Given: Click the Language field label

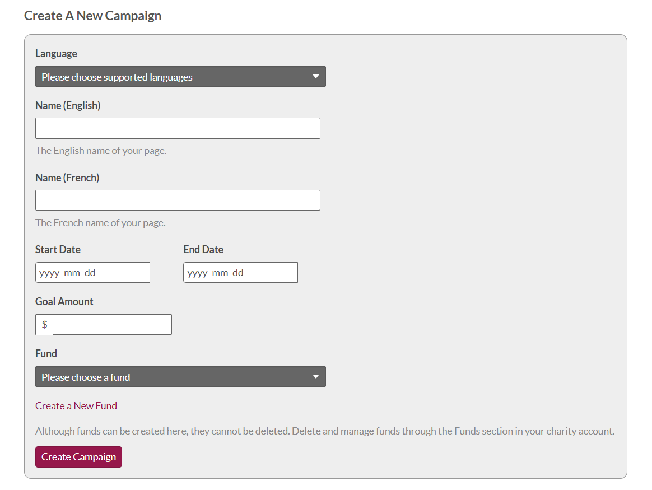Looking at the screenshot, I should [56, 54].
